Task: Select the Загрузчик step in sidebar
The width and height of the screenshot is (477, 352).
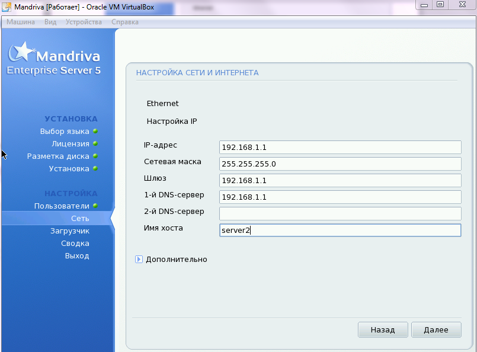Action: (x=70, y=231)
